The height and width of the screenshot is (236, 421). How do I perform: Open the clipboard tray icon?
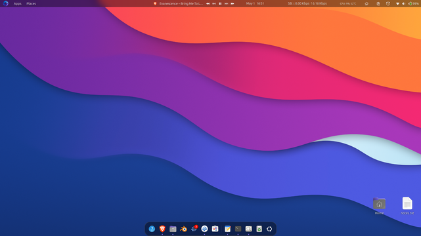(378, 3)
